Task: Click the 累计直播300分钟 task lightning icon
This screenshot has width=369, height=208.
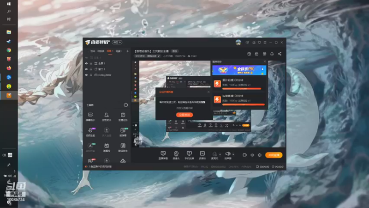Action: [217, 84]
